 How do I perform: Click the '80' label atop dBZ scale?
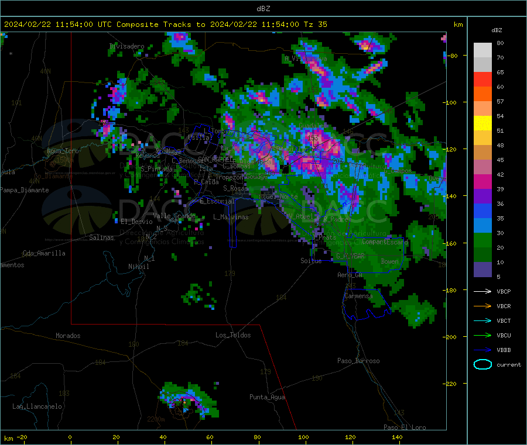pos(500,43)
